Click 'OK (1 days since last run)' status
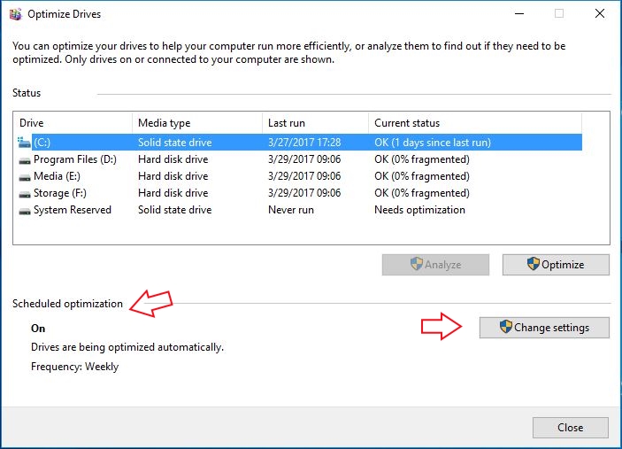 (433, 143)
